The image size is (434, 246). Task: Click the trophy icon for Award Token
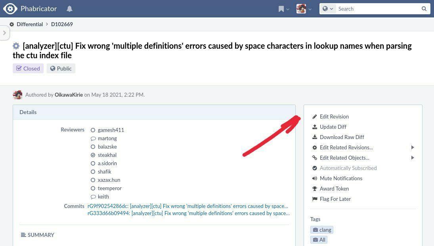[315, 189]
